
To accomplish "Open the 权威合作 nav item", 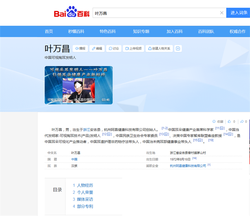I will click(x=237, y=31).
